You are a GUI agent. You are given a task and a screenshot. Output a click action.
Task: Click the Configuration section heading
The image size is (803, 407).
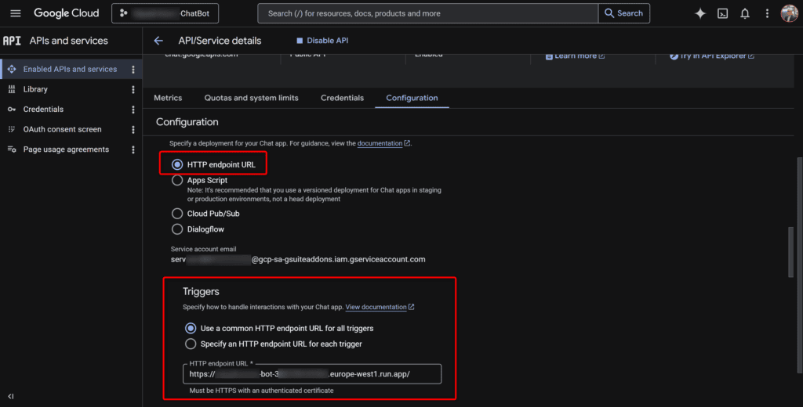pos(187,122)
